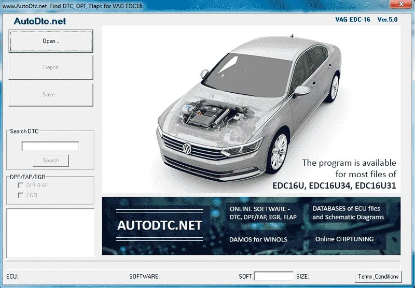Enable the EGR checkbox
Screen dimensions: 415x288
point(20,195)
